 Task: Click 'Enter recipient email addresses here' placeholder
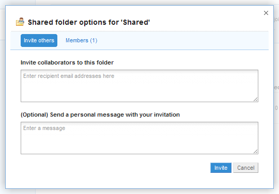click(x=69, y=76)
